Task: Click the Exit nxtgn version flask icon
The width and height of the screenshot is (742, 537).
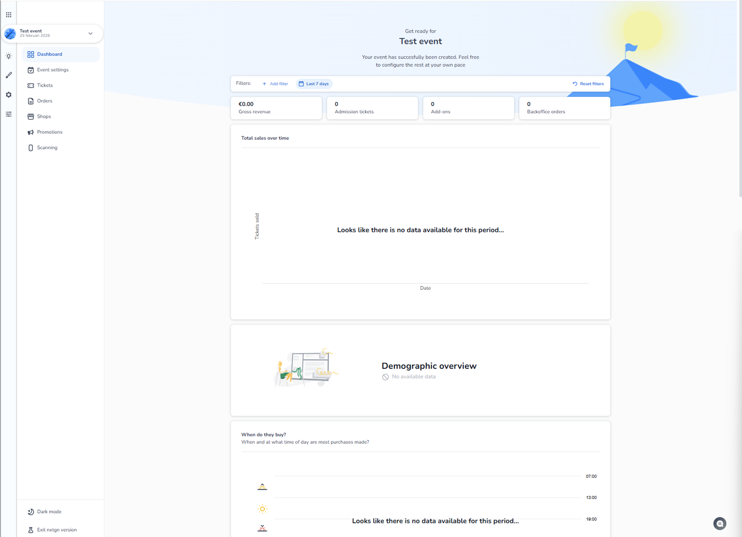Action: click(31, 530)
